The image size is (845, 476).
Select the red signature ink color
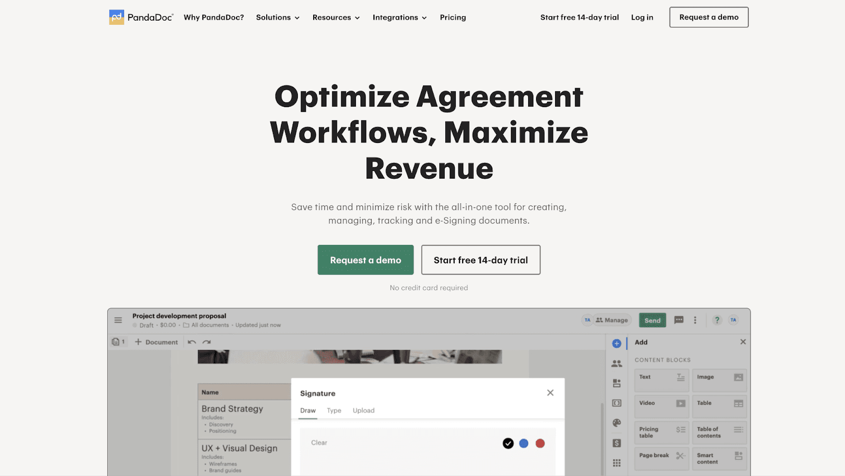click(x=540, y=443)
